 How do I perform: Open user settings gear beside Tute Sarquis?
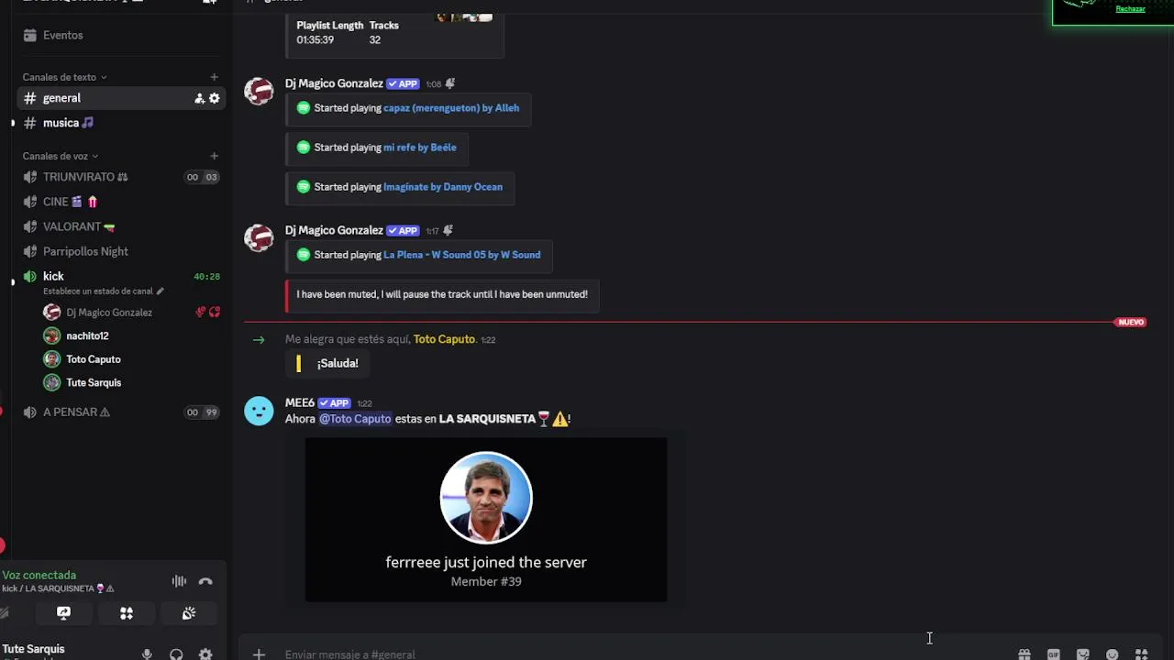coord(205,654)
